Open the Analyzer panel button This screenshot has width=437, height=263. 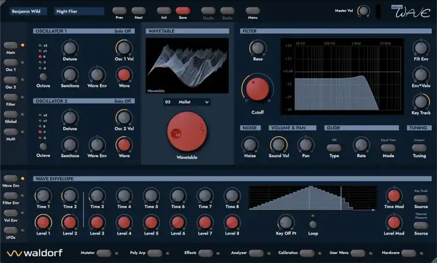point(256,253)
